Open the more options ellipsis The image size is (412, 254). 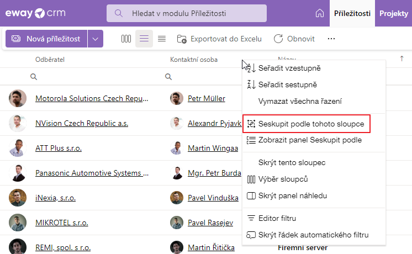click(x=331, y=39)
